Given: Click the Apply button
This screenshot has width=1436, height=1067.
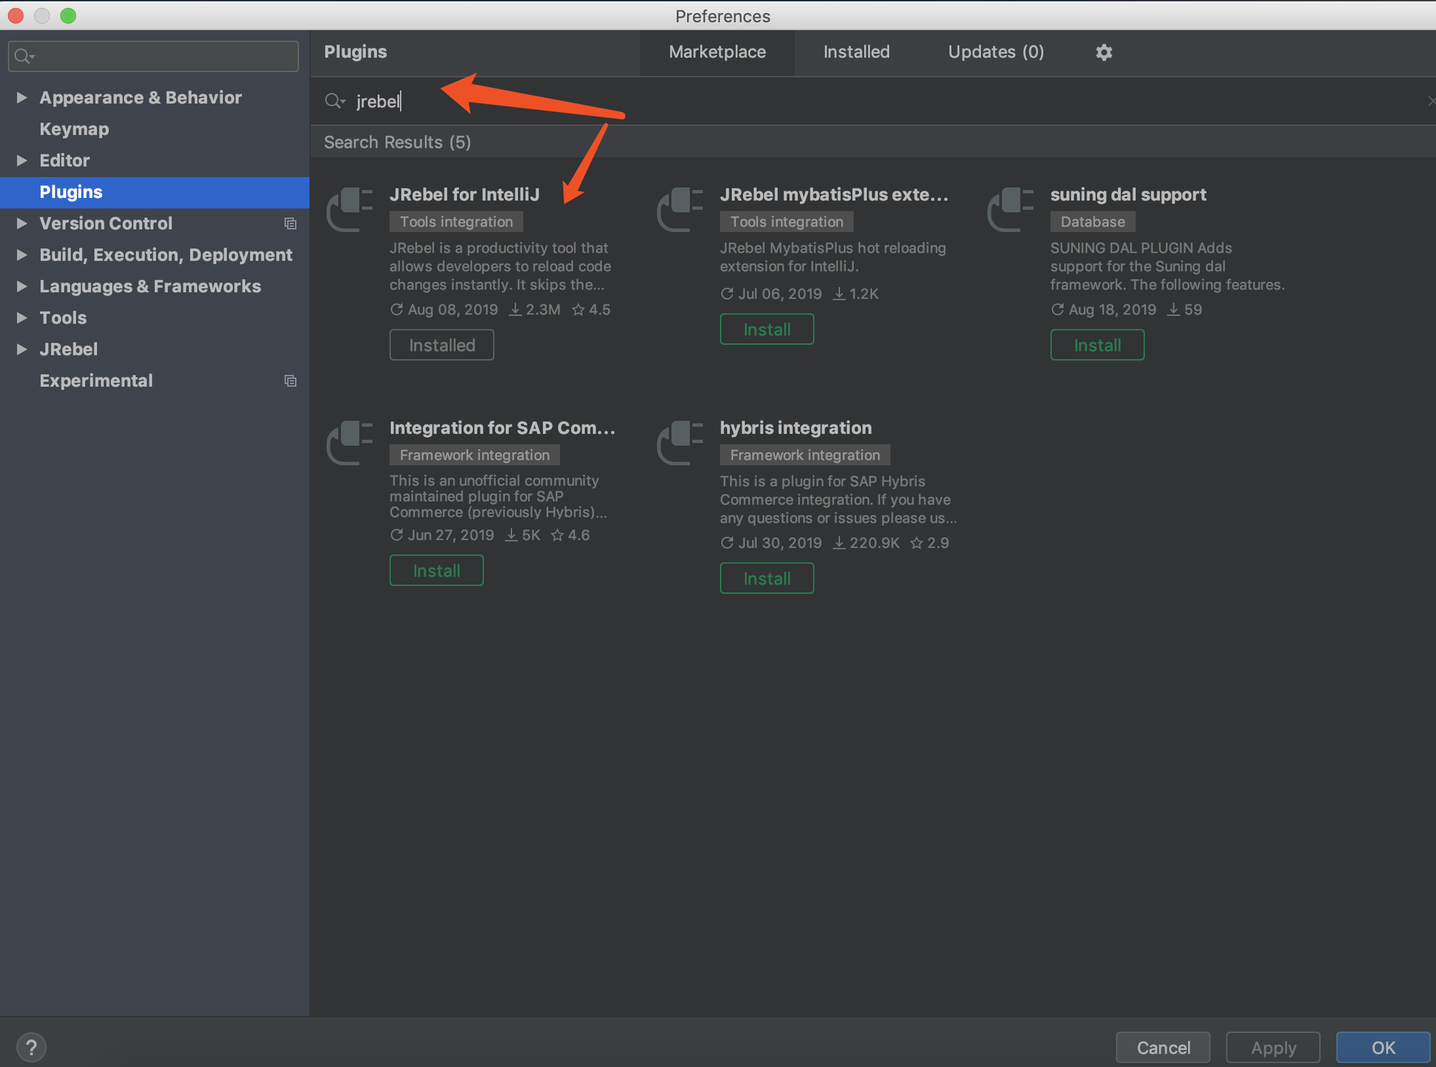Looking at the screenshot, I should point(1273,1047).
